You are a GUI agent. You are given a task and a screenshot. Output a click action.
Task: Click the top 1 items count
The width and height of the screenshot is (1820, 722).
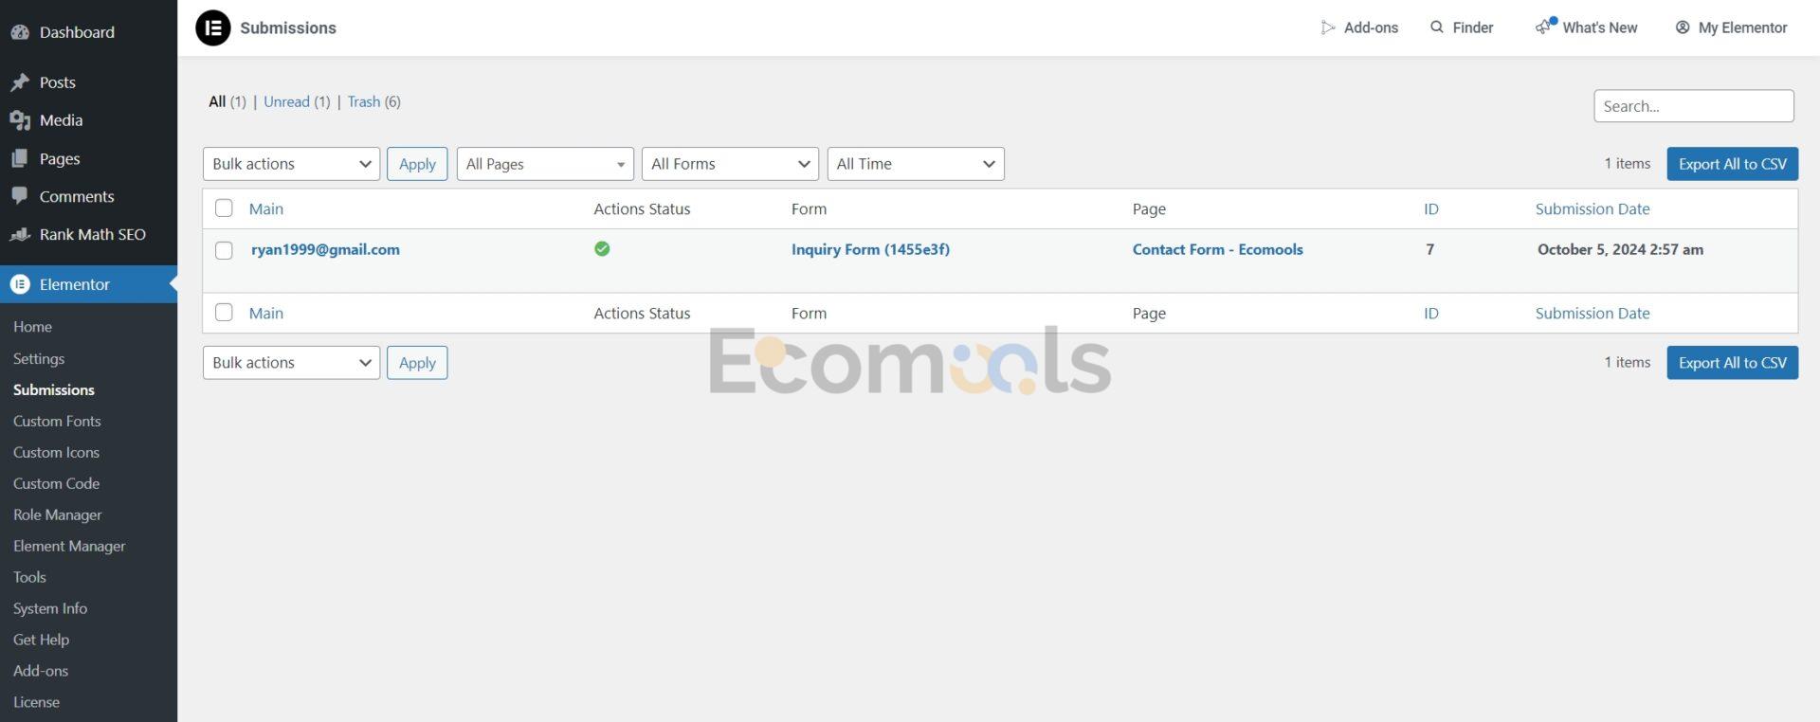click(1627, 164)
